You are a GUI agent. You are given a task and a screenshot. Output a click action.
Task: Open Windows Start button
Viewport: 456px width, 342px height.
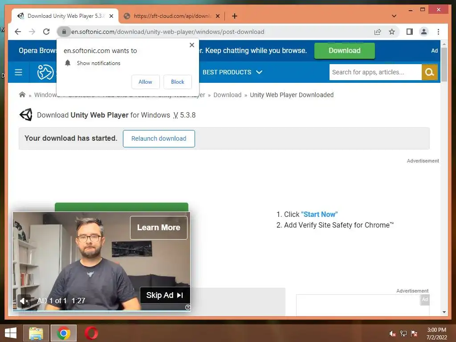11,333
